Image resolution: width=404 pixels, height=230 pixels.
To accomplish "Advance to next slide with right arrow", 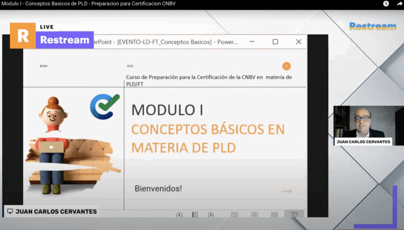I will (211, 215).
